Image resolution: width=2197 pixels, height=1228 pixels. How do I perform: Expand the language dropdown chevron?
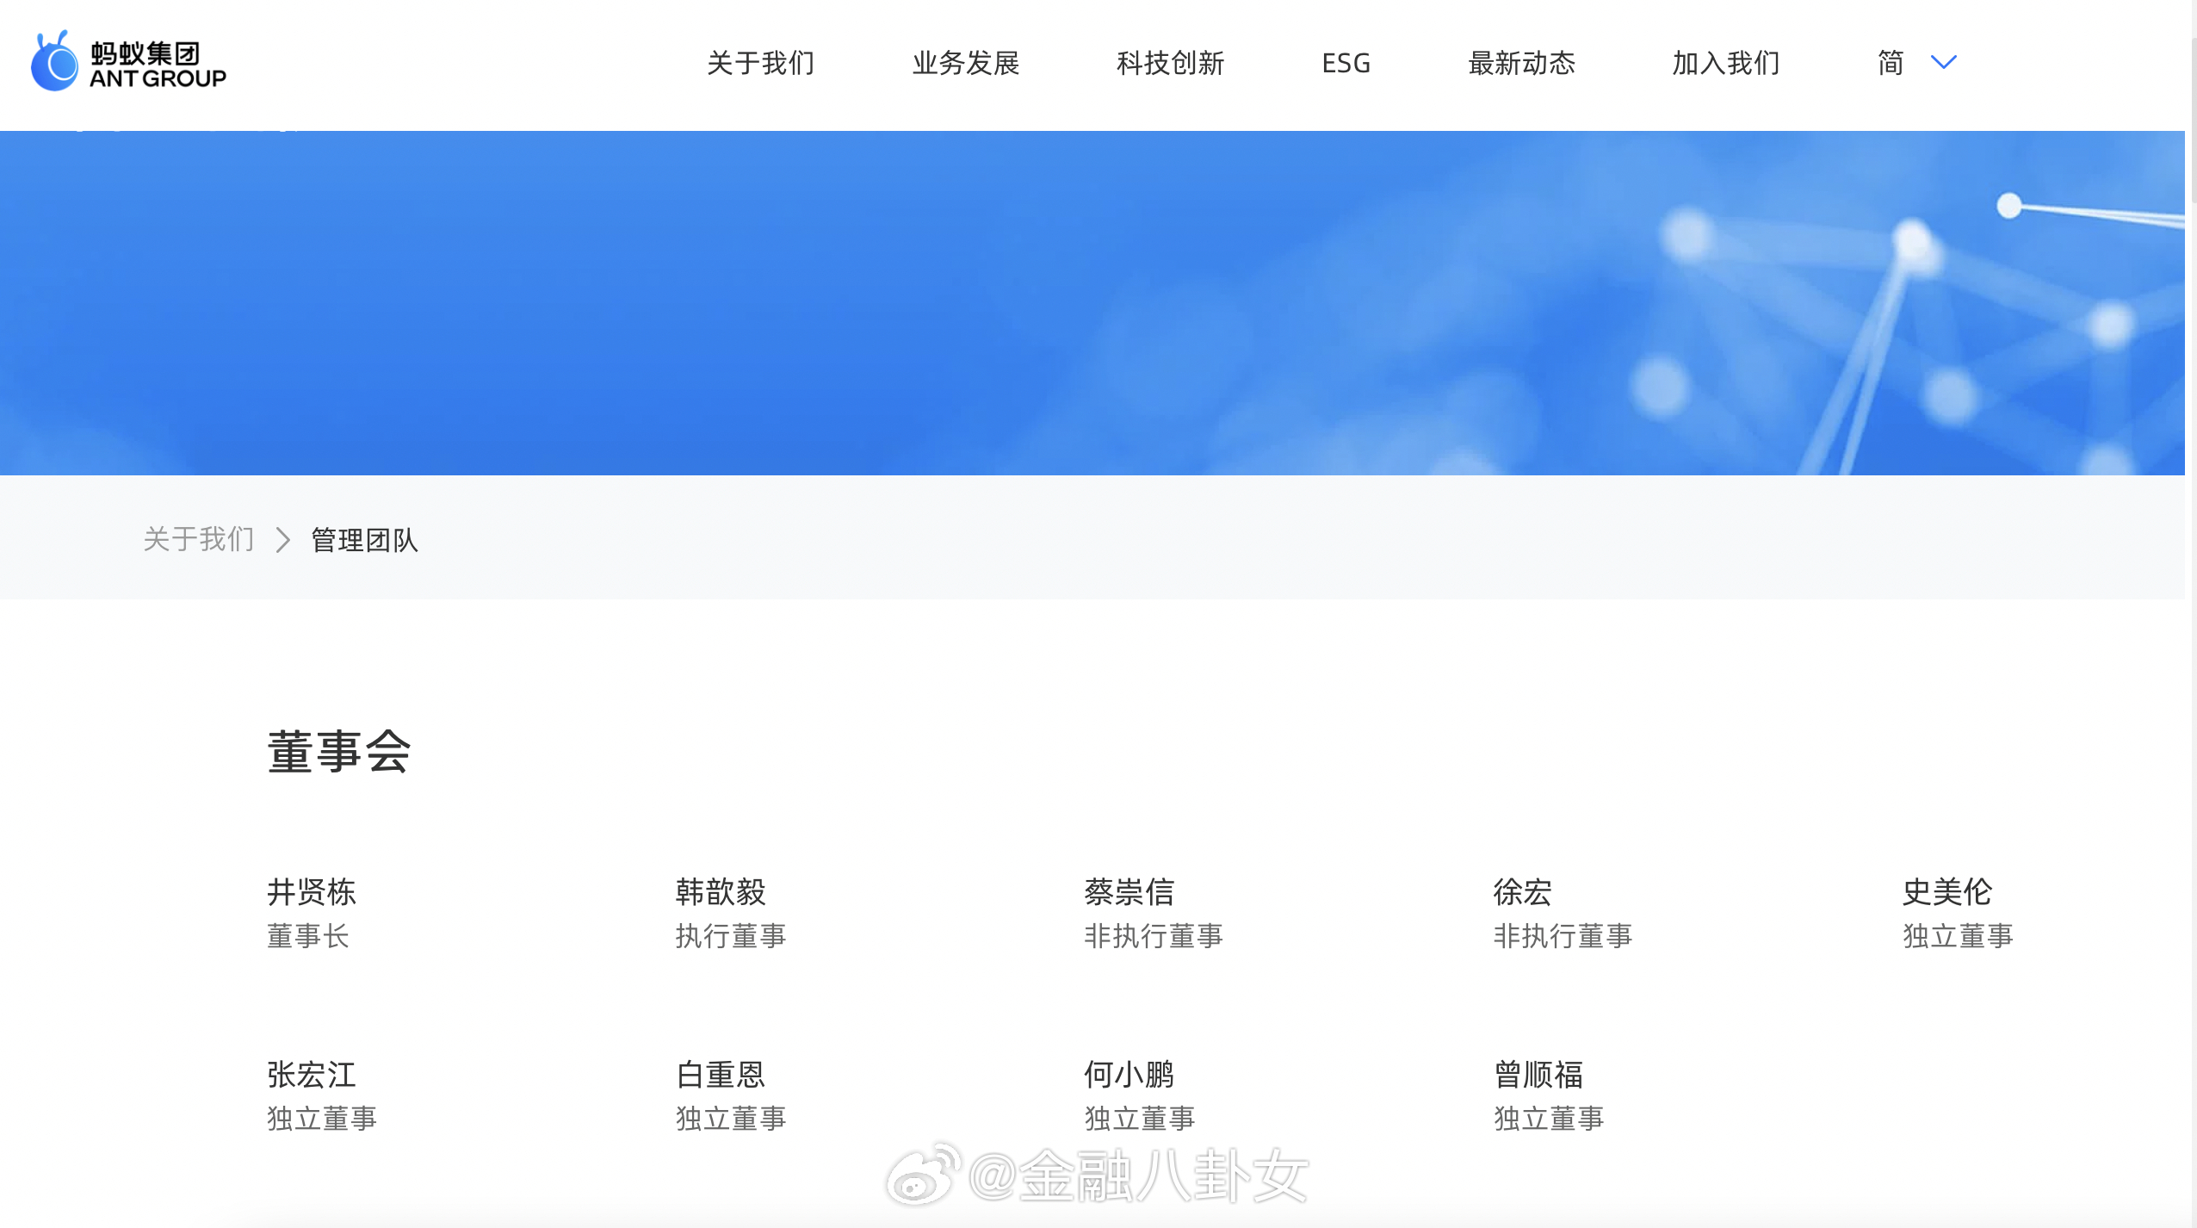[x=1943, y=62]
